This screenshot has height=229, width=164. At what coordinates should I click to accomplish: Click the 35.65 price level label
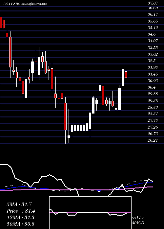tap(153, 21)
